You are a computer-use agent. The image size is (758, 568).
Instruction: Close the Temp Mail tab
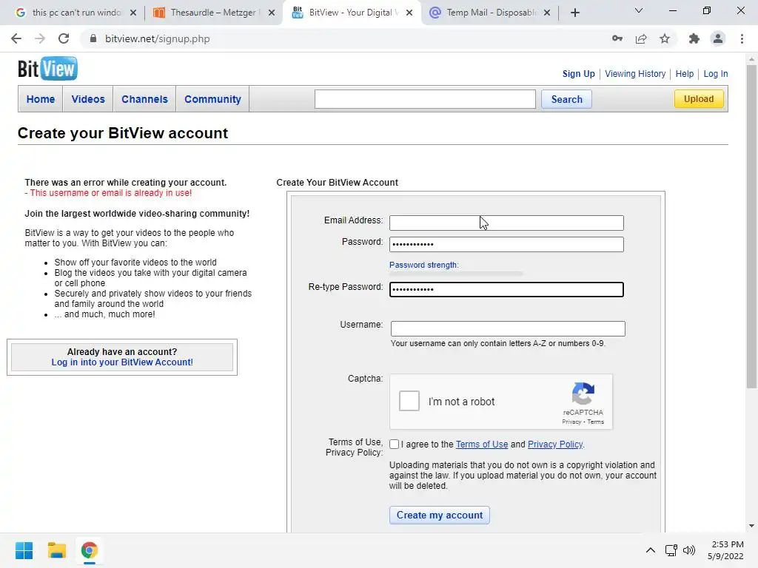[547, 13]
